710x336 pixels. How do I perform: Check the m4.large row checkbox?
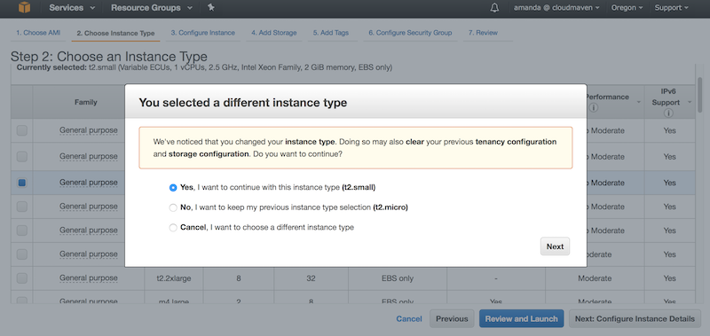point(21,301)
